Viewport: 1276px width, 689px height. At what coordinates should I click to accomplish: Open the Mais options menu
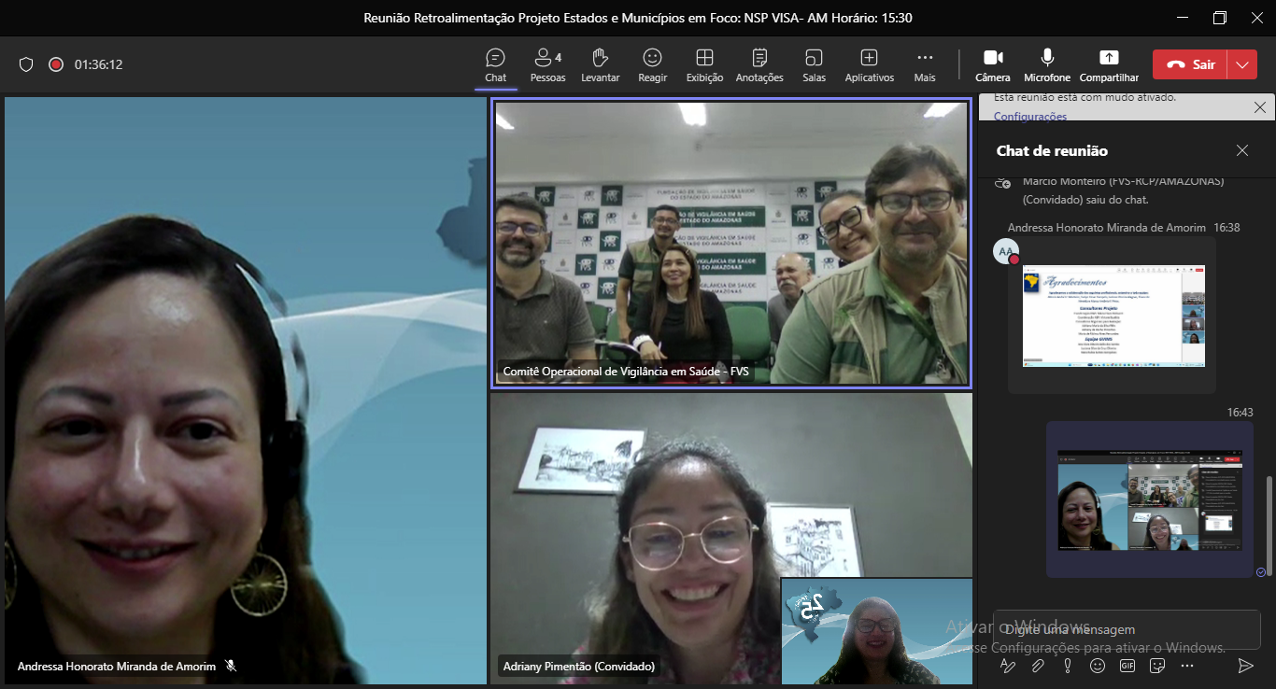pyautogui.click(x=925, y=64)
